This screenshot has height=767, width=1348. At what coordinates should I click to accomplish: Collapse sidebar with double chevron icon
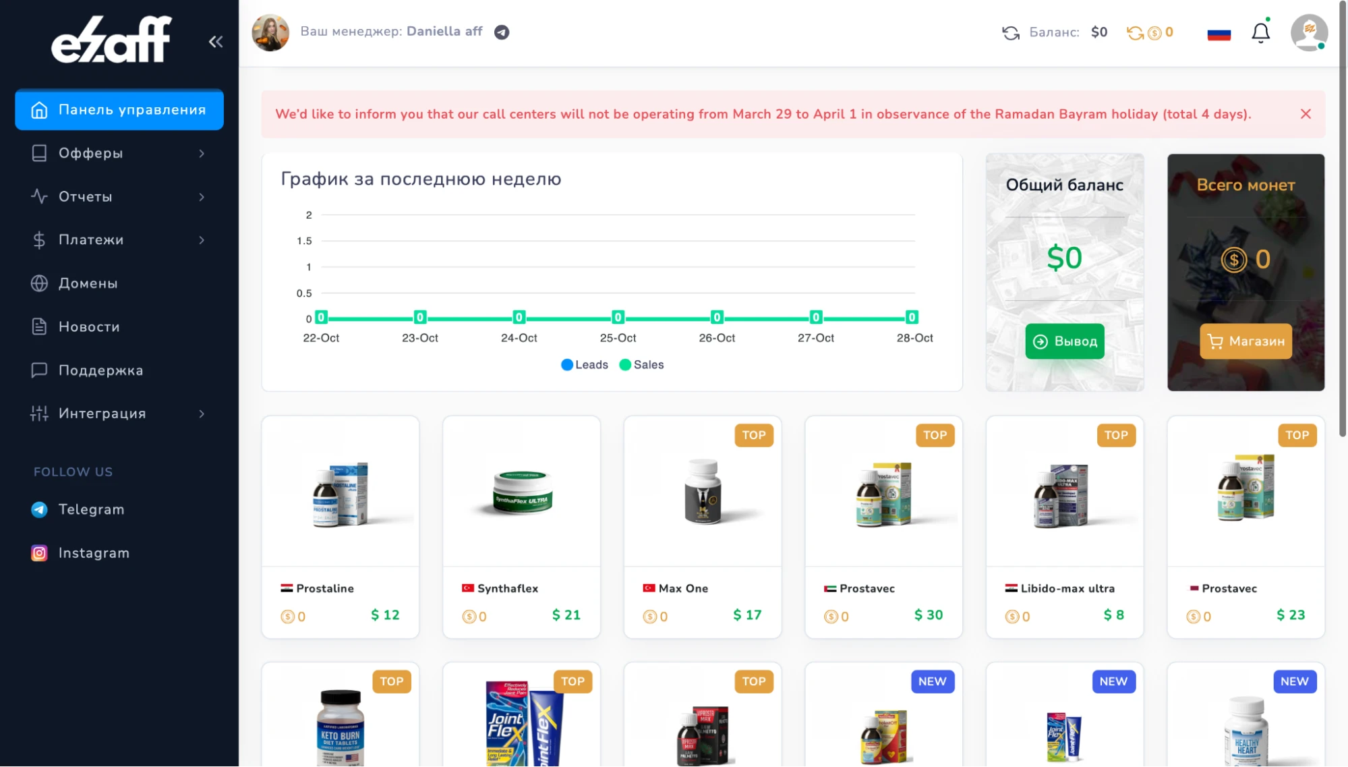click(x=216, y=42)
